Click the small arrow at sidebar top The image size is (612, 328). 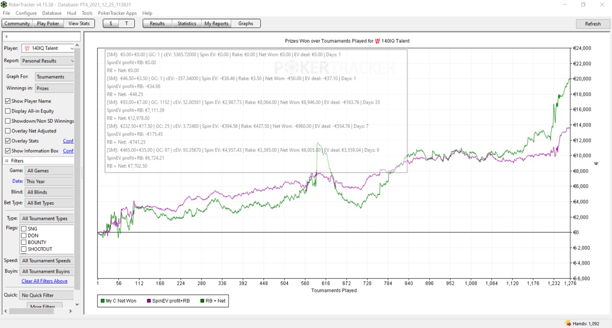(6, 37)
